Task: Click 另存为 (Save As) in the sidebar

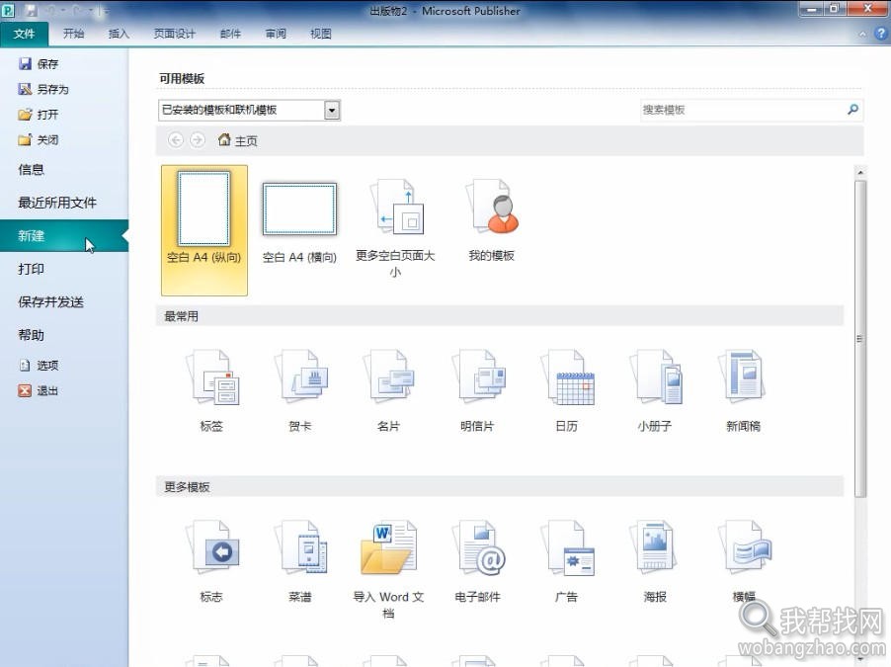Action: 43,89
